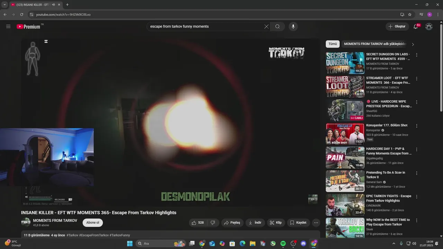
Task: Open a new browser tab
Action: coord(67,5)
